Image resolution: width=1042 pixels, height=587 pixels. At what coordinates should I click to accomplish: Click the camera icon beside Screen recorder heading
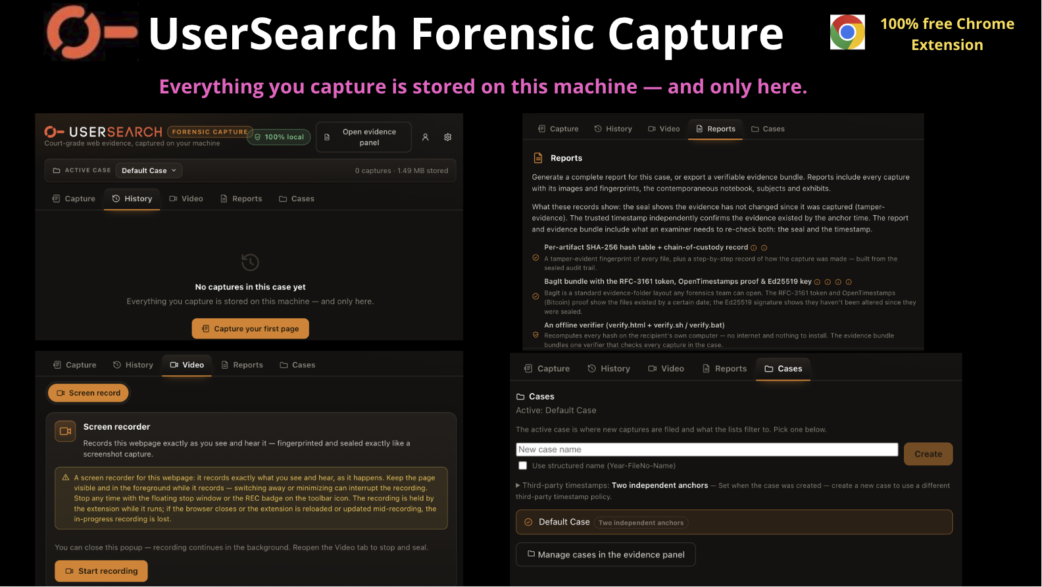coord(65,431)
